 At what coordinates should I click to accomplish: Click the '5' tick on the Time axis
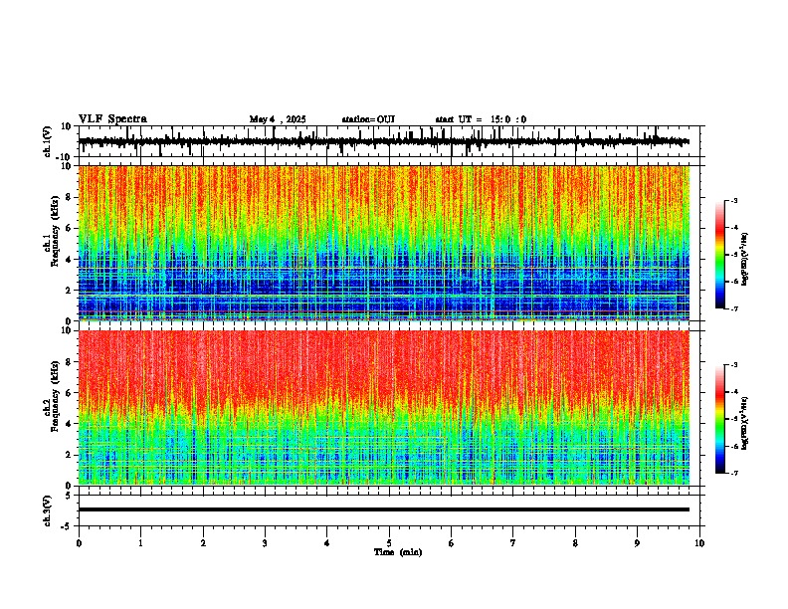tap(389, 543)
